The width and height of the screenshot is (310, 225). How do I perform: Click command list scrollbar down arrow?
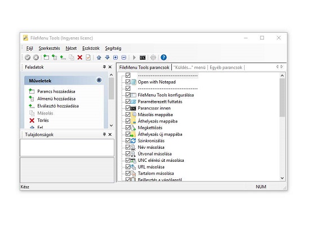tap(282, 178)
